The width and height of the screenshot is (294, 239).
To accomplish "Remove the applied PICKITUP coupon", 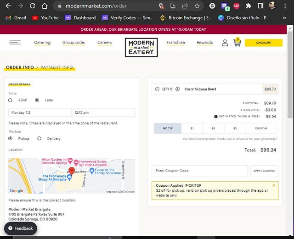I will 274,185.
